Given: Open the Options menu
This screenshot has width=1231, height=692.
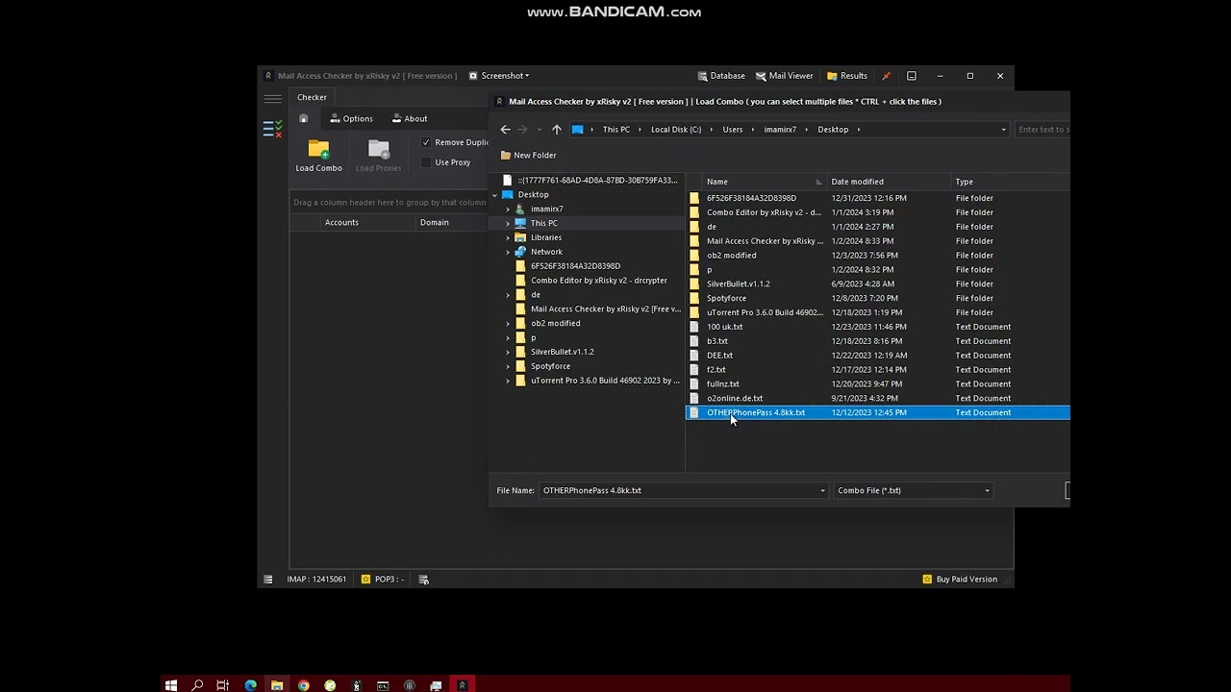Looking at the screenshot, I should pyautogui.click(x=351, y=119).
